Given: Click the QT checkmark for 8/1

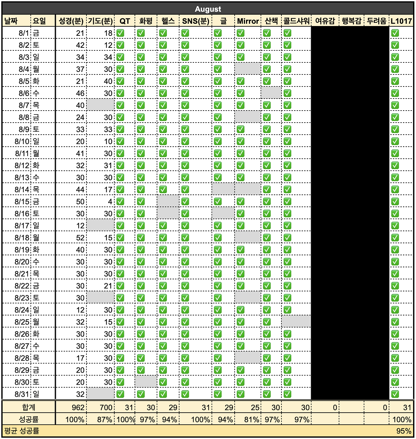Looking at the screenshot, I should click(120, 32).
